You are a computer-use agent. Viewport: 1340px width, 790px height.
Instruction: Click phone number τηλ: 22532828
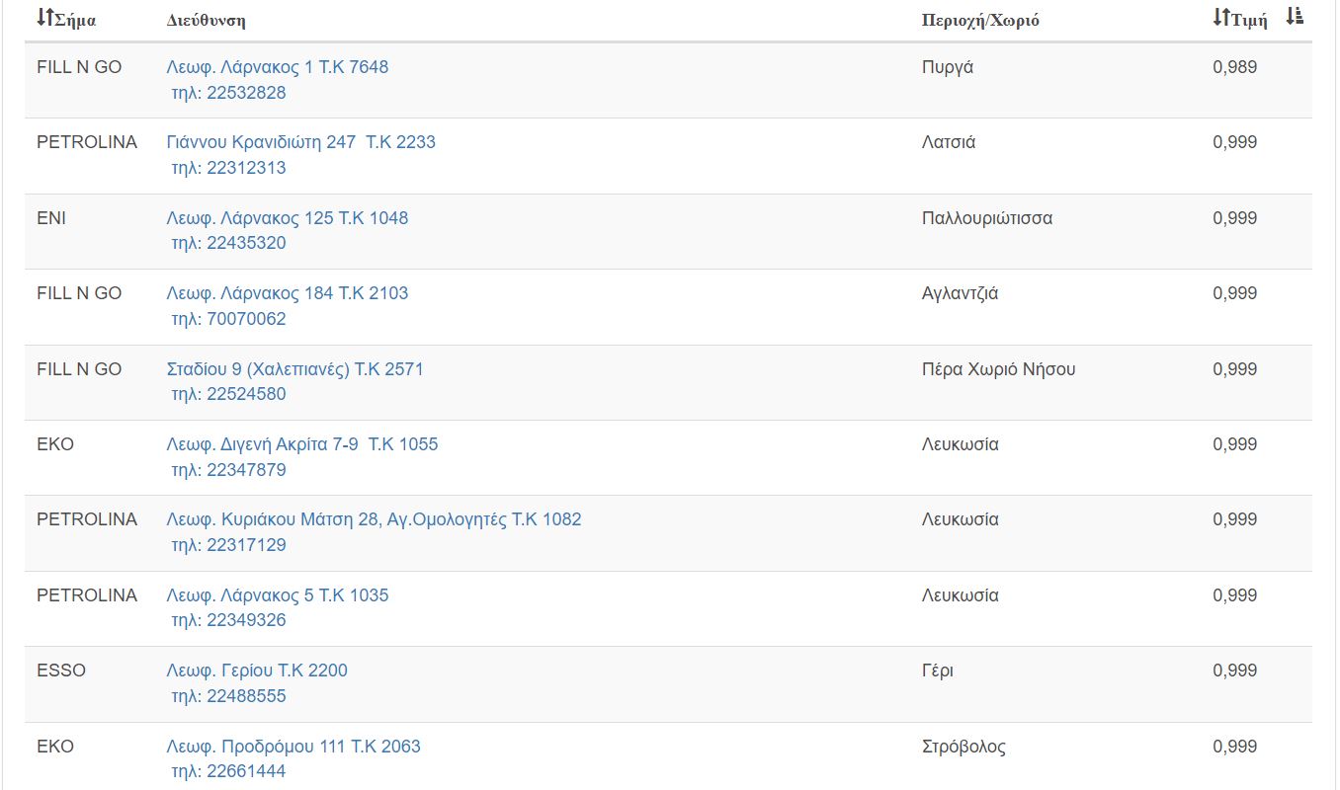tap(228, 93)
